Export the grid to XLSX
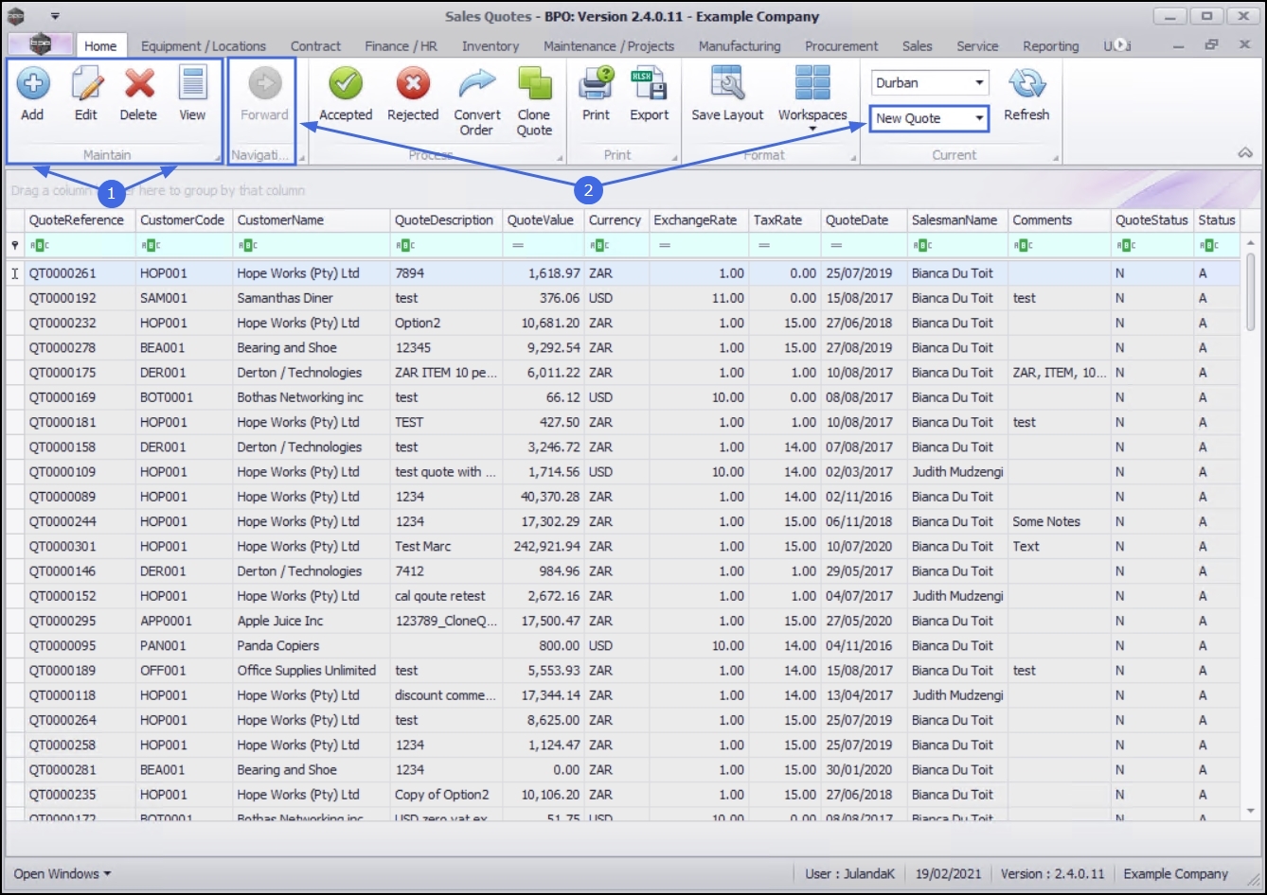 650,95
